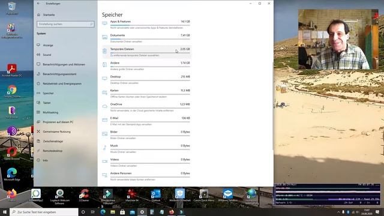Open Windows Sandbox desktop shortcut
Image resolution: width=384 pixels, height=216 pixels.
tap(228, 195)
